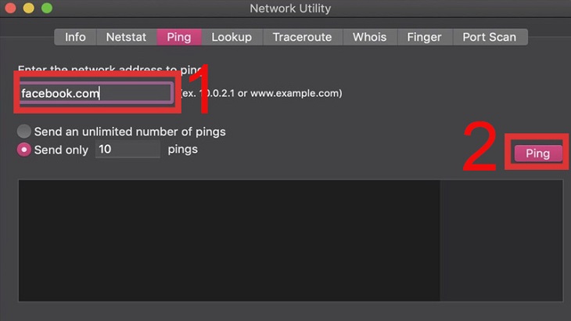Switch to the Whois tab
Screen dimensions: 571x321
click(370, 37)
